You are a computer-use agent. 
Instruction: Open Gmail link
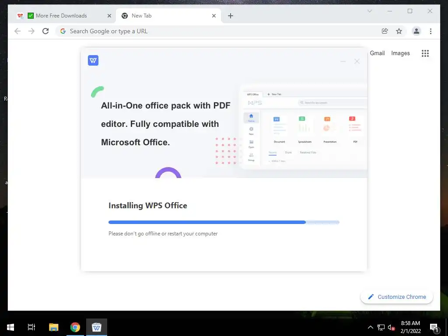click(x=377, y=53)
